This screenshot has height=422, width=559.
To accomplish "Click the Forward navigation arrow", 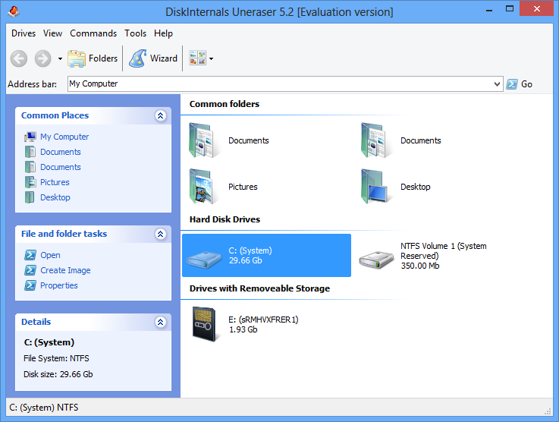I will [x=42, y=58].
